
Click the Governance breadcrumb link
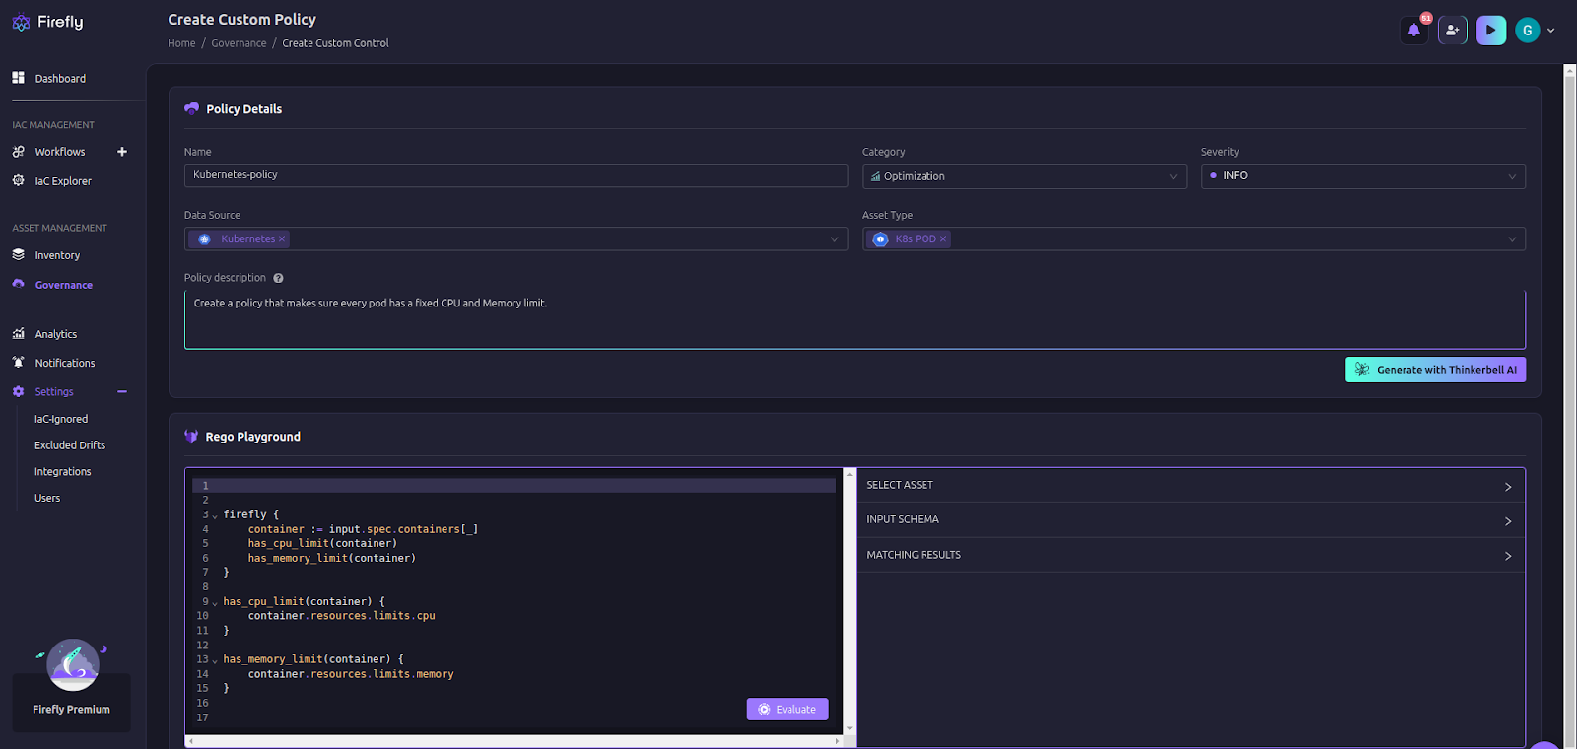point(239,43)
